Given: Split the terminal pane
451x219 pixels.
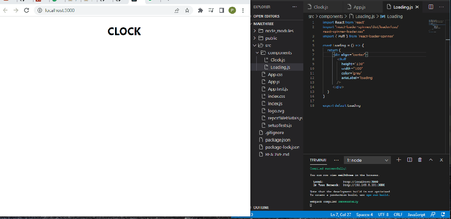Looking at the screenshot, I should (409, 159).
